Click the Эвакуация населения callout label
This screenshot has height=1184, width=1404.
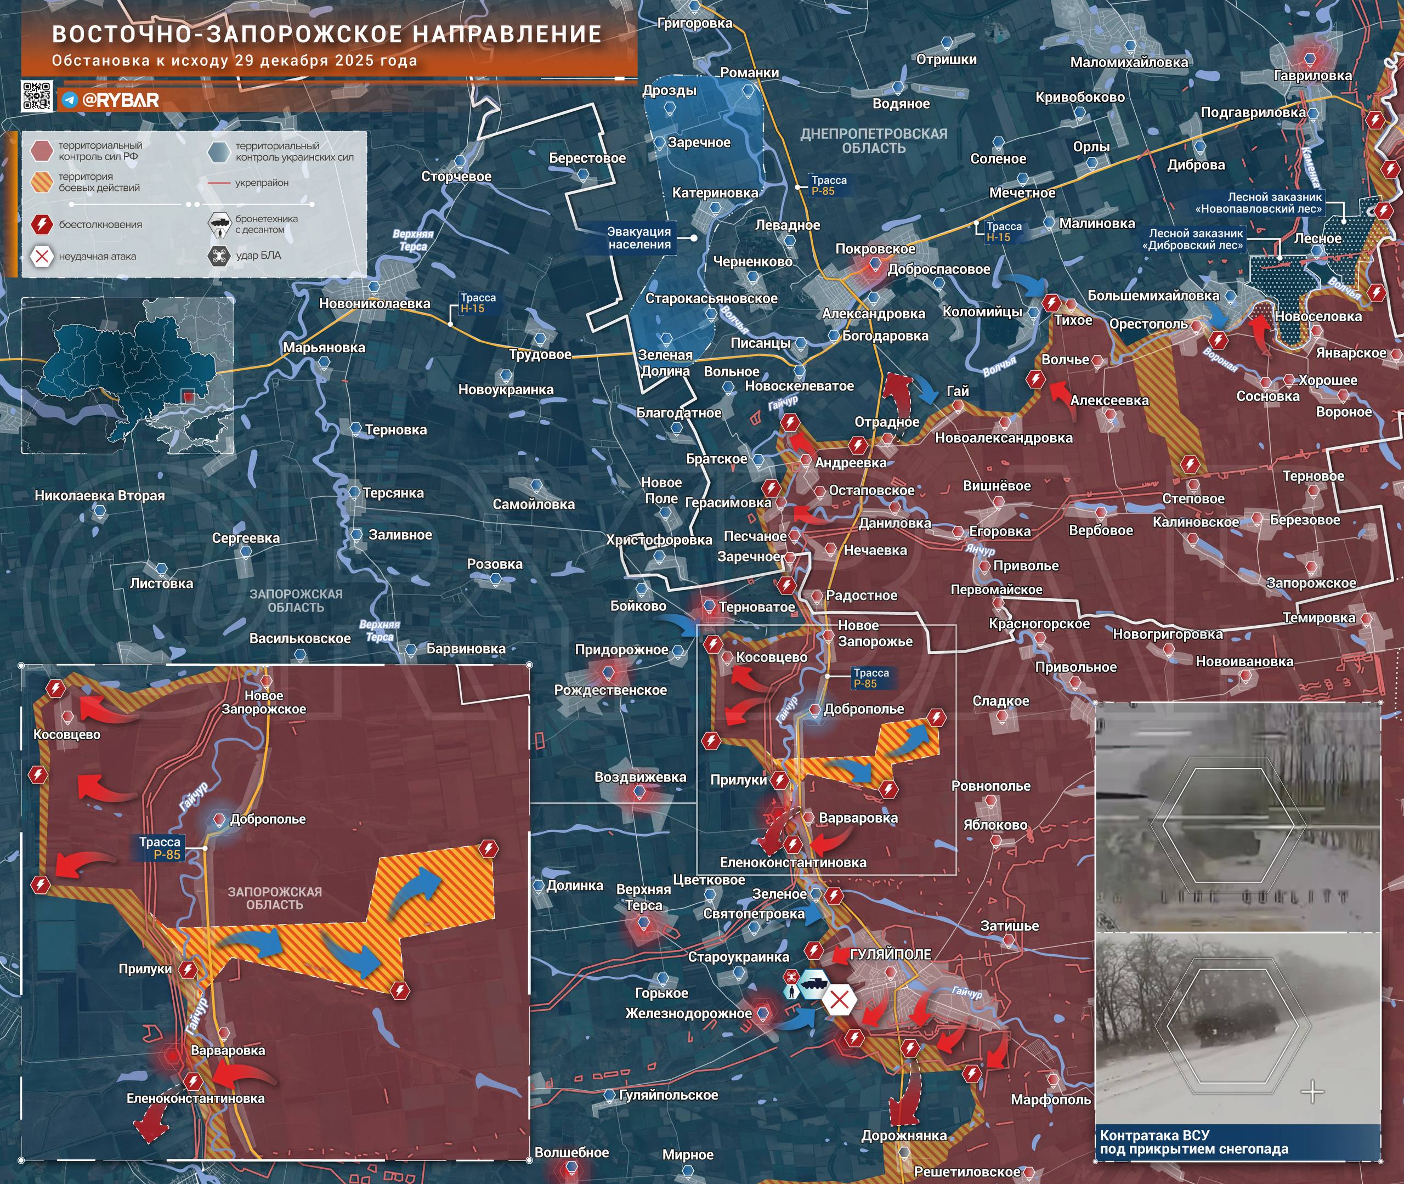639,237
